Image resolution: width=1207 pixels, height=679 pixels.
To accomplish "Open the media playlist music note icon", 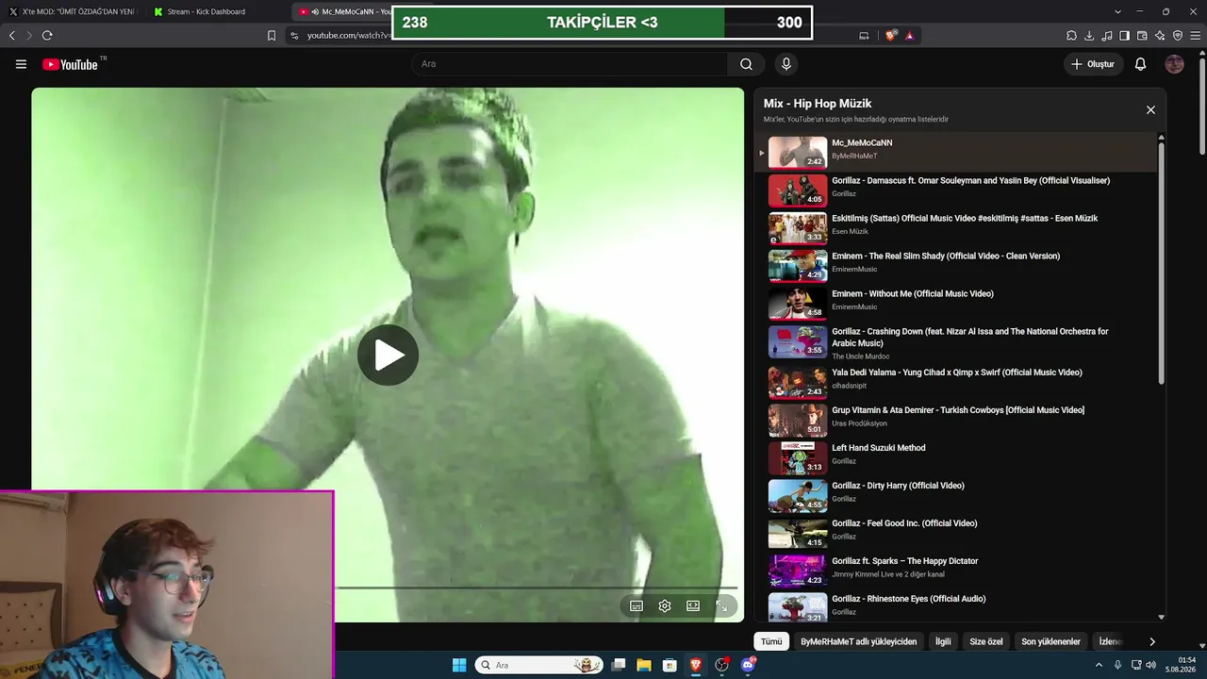I will [1107, 36].
